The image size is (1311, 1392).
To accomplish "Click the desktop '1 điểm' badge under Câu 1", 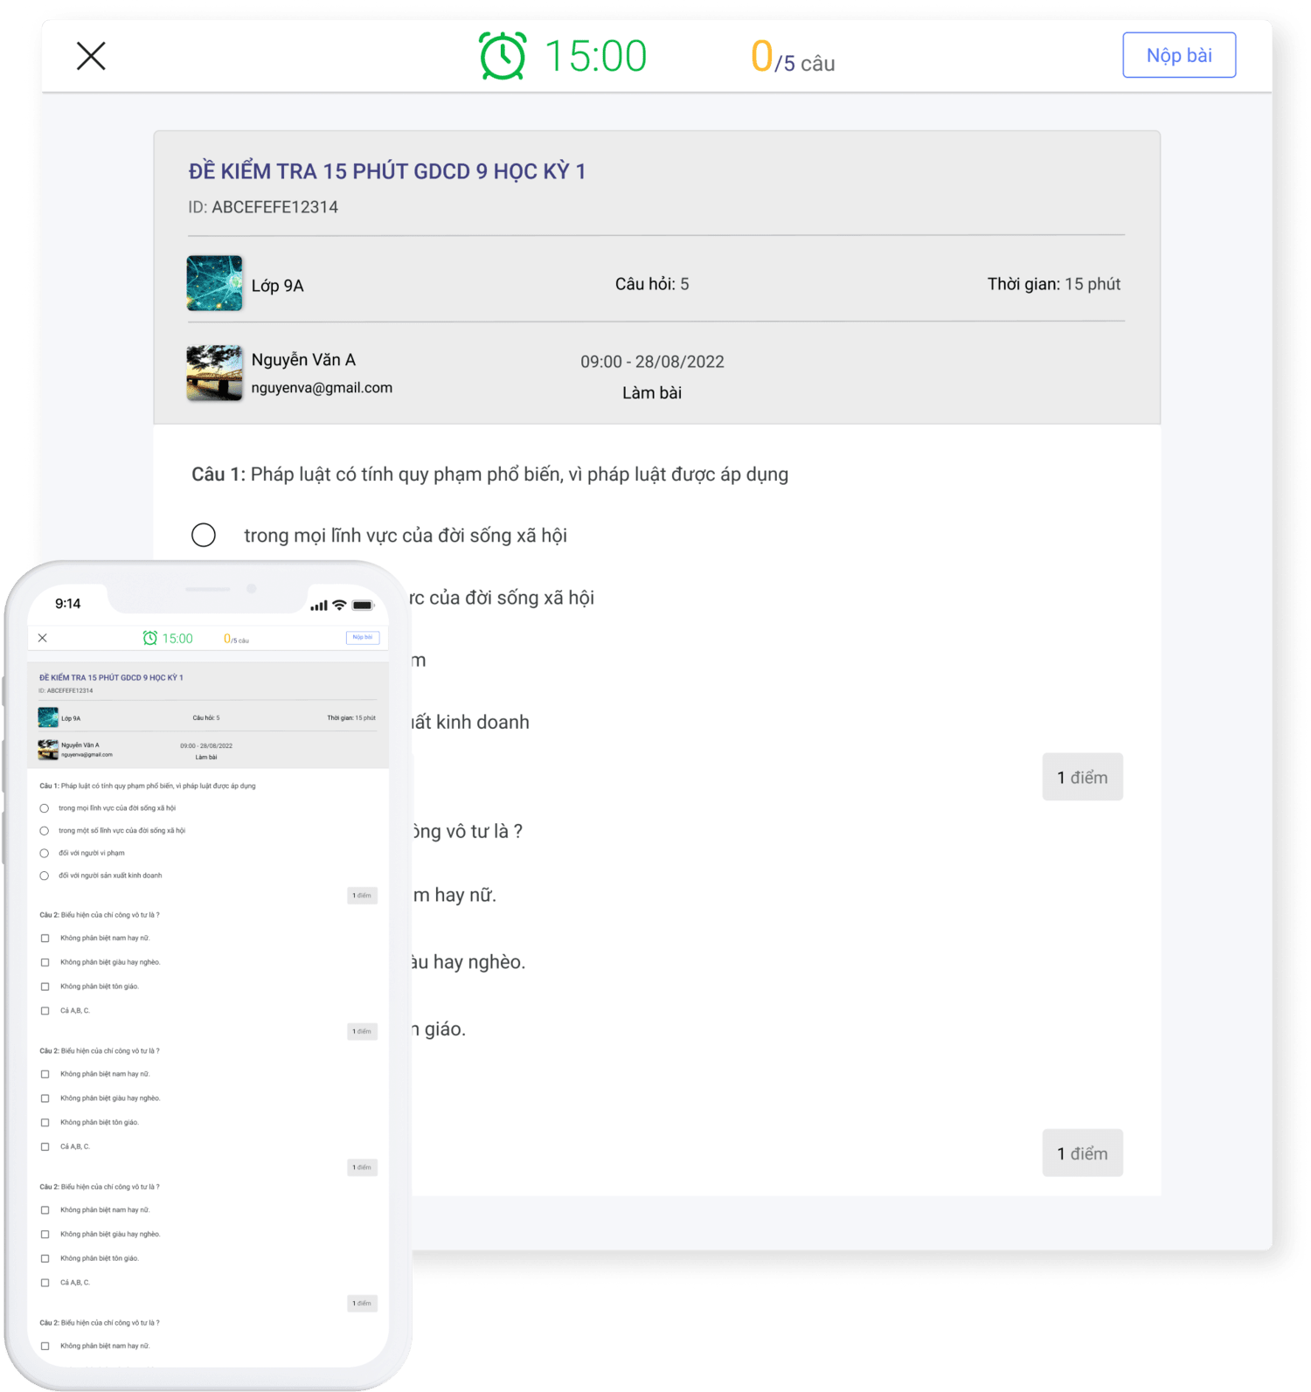I will click(1082, 777).
